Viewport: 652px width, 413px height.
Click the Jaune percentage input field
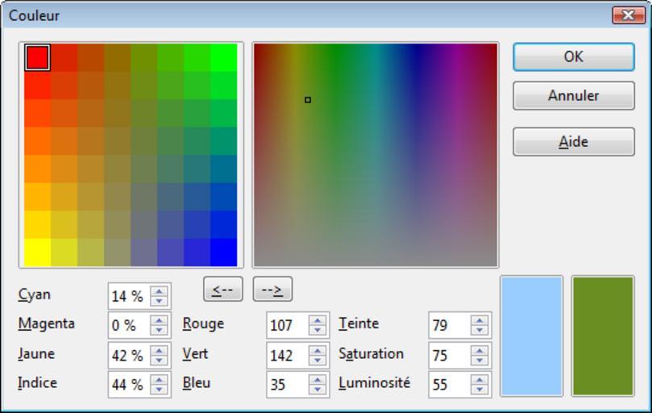(x=128, y=355)
